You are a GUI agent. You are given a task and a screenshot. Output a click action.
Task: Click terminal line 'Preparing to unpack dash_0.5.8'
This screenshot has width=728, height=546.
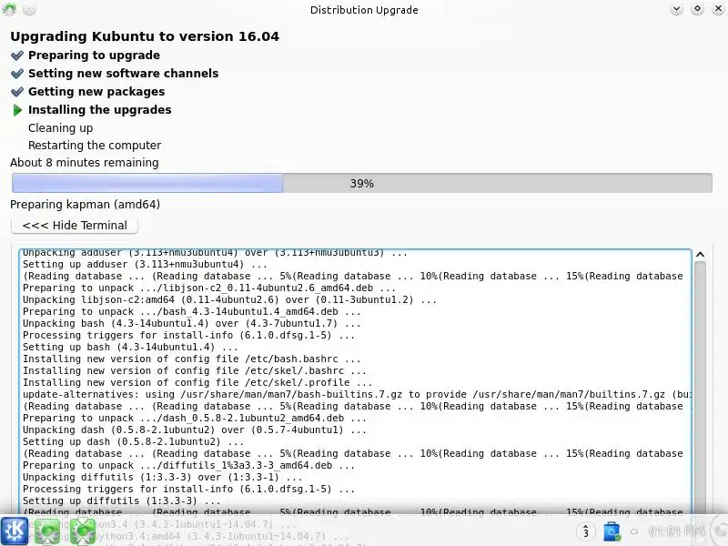click(x=195, y=418)
